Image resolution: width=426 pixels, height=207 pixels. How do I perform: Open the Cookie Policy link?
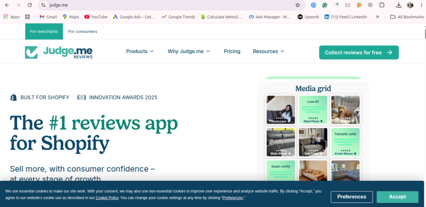click(x=107, y=198)
